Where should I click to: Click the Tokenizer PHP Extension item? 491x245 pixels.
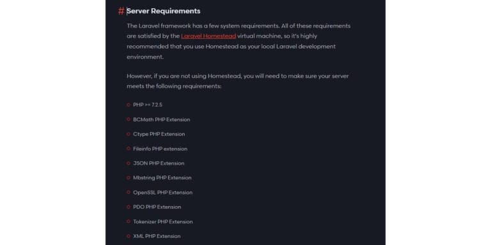(163, 221)
